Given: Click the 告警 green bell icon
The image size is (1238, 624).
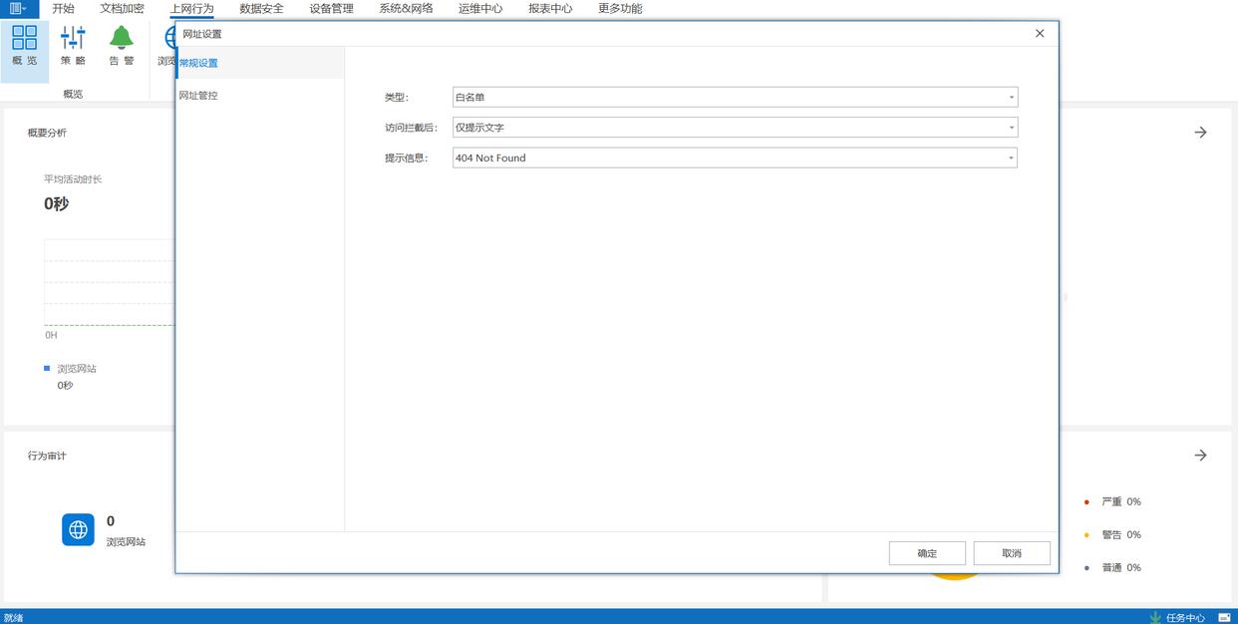Looking at the screenshot, I should [x=122, y=39].
